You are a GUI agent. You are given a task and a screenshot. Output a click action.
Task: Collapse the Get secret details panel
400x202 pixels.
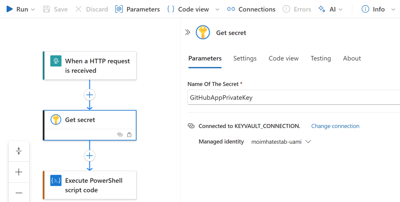188,33
